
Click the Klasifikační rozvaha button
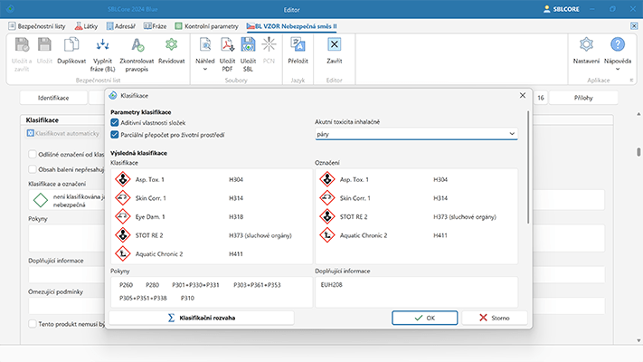[x=202, y=318]
